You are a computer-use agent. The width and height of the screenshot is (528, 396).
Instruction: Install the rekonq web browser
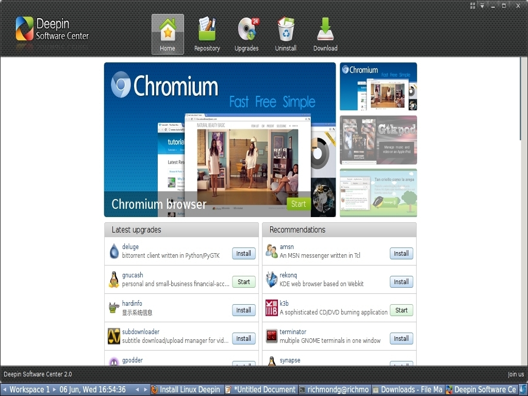pyautogui.click(x=401, y=282)
